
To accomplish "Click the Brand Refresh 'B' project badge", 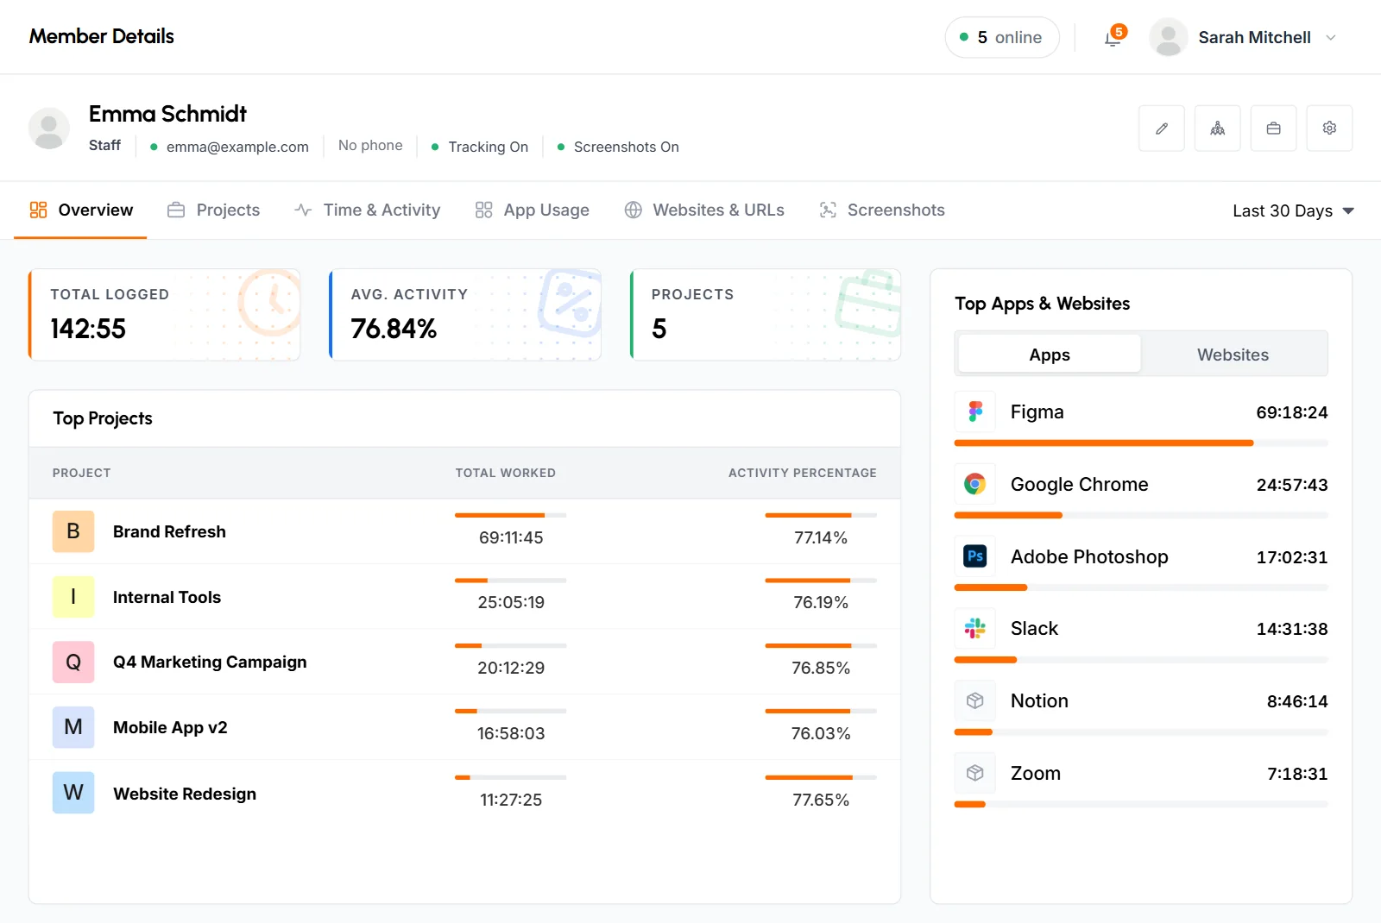I will (73, 531).
